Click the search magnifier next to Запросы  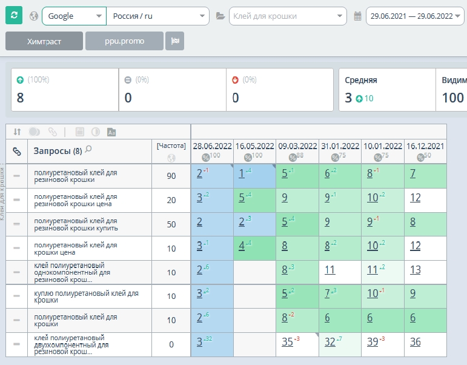(x=88, y=149)
